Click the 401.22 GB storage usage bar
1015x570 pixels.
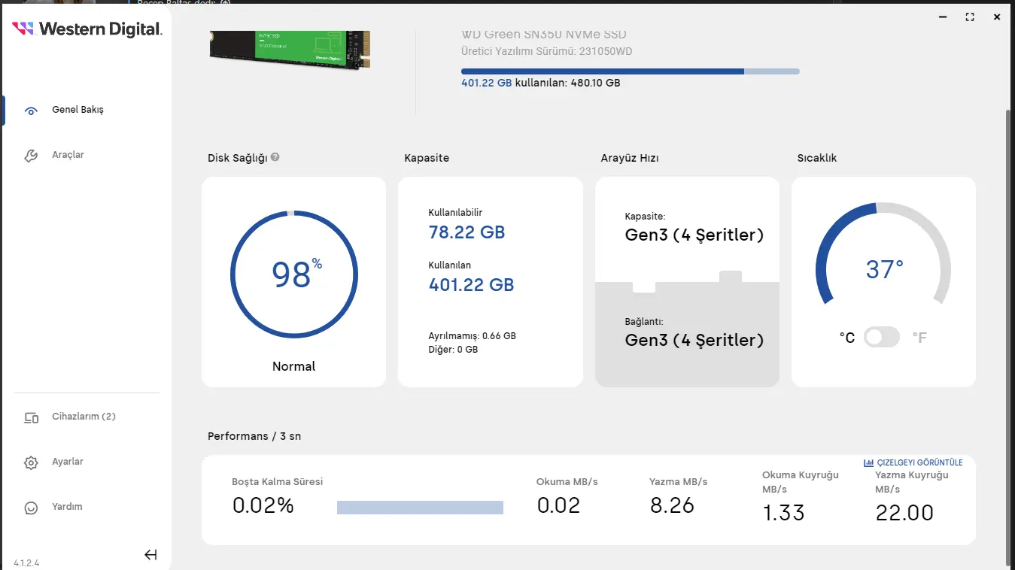(631, 71)
